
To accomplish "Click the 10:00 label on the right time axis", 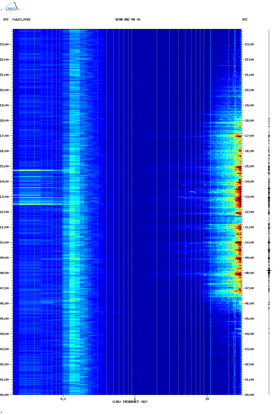I will coord(249,243).
